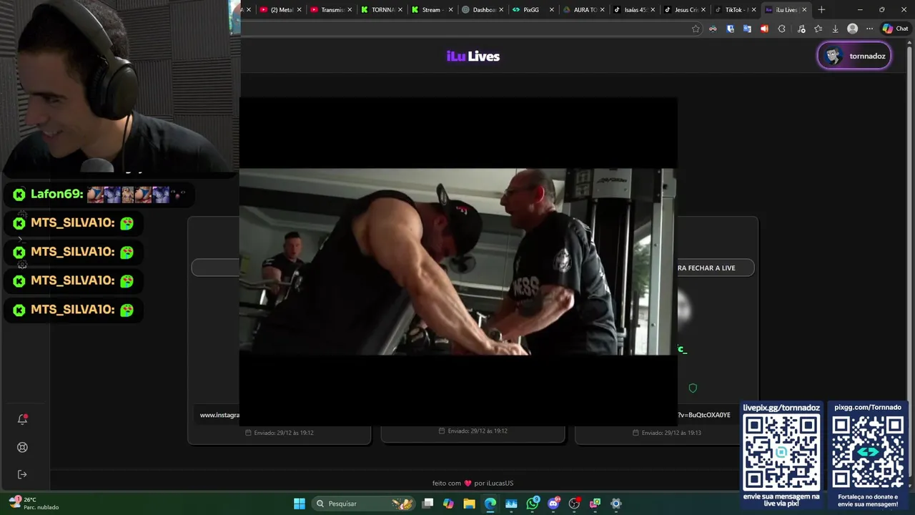Open a new browser tab
Viewport: 915px width, 515px height.
tap(821, 10)
